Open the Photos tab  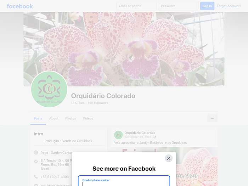[x=71, y=118]
